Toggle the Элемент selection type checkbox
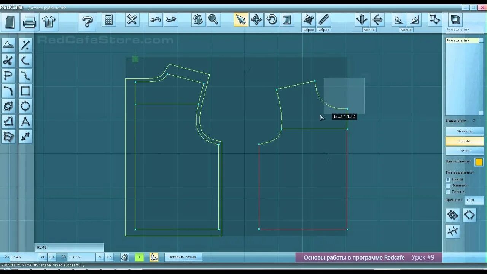The image size is (487, 274). click(x=448, y=186)
